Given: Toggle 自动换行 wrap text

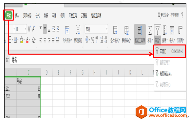Looking at the screenshot, I should coord(78,34).
